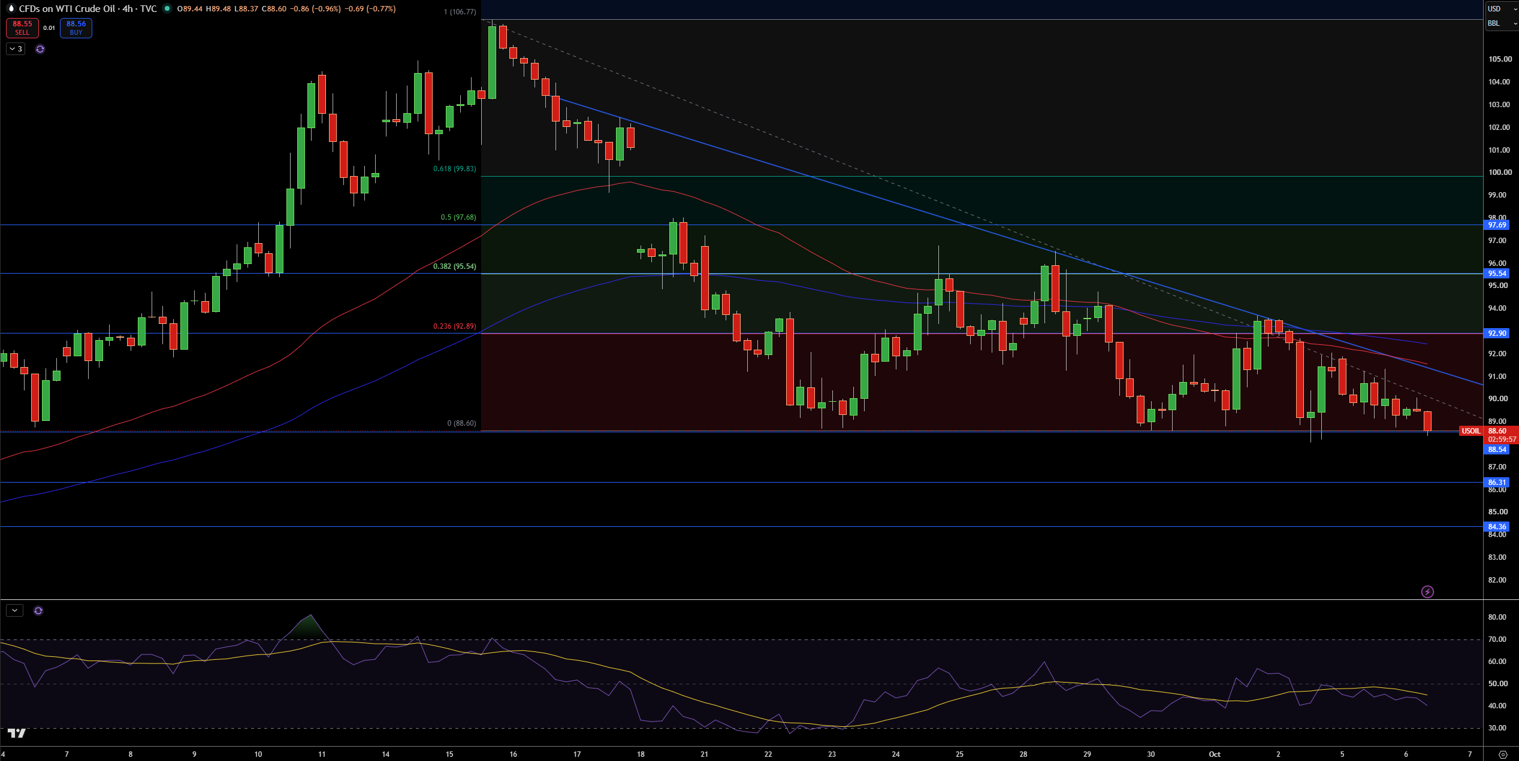Click the Oct date label on time axis
The width and height of the screenshot is (1519, 761).
pyautogui.click(x=1215, y=754)
